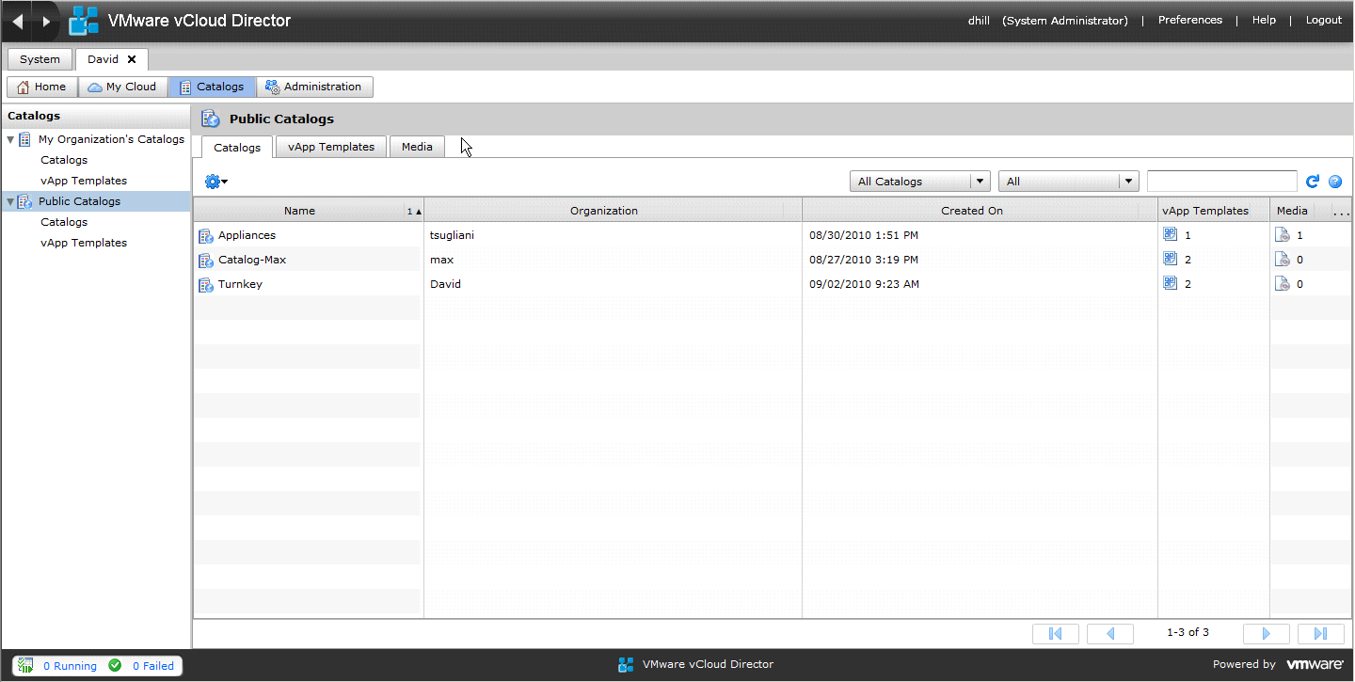The width and height of the screenshot is (1355, 682).
Task: Open the Catalogs section button
Action: point(212,87)
